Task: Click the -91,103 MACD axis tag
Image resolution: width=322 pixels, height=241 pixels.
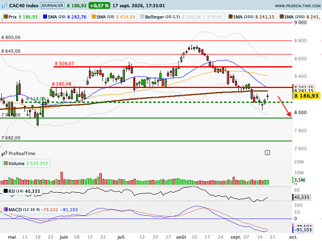Action: tap(303, 230)
